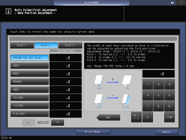Clear the entered keypad value

(x=169, y=117)
